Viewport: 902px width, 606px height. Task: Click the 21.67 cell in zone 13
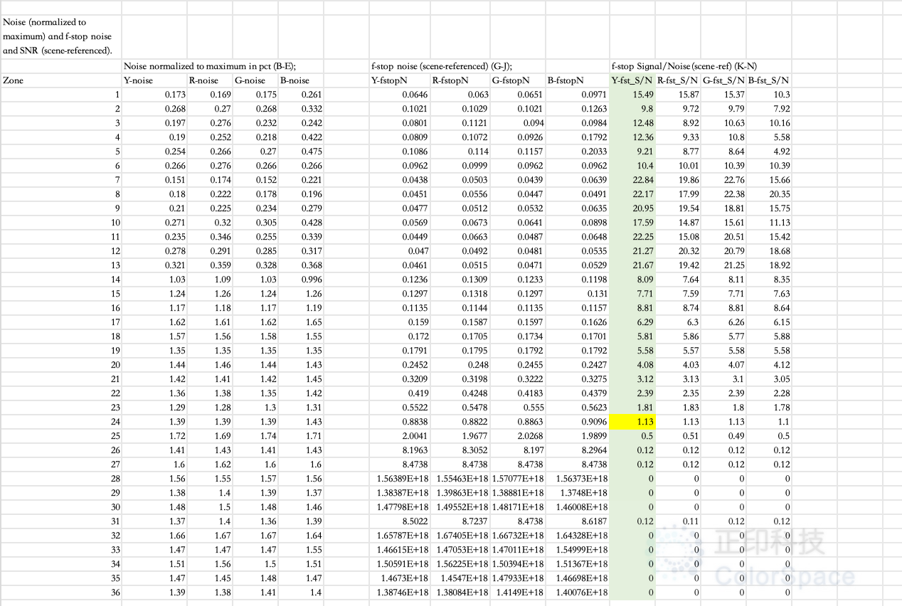(632, 265)
